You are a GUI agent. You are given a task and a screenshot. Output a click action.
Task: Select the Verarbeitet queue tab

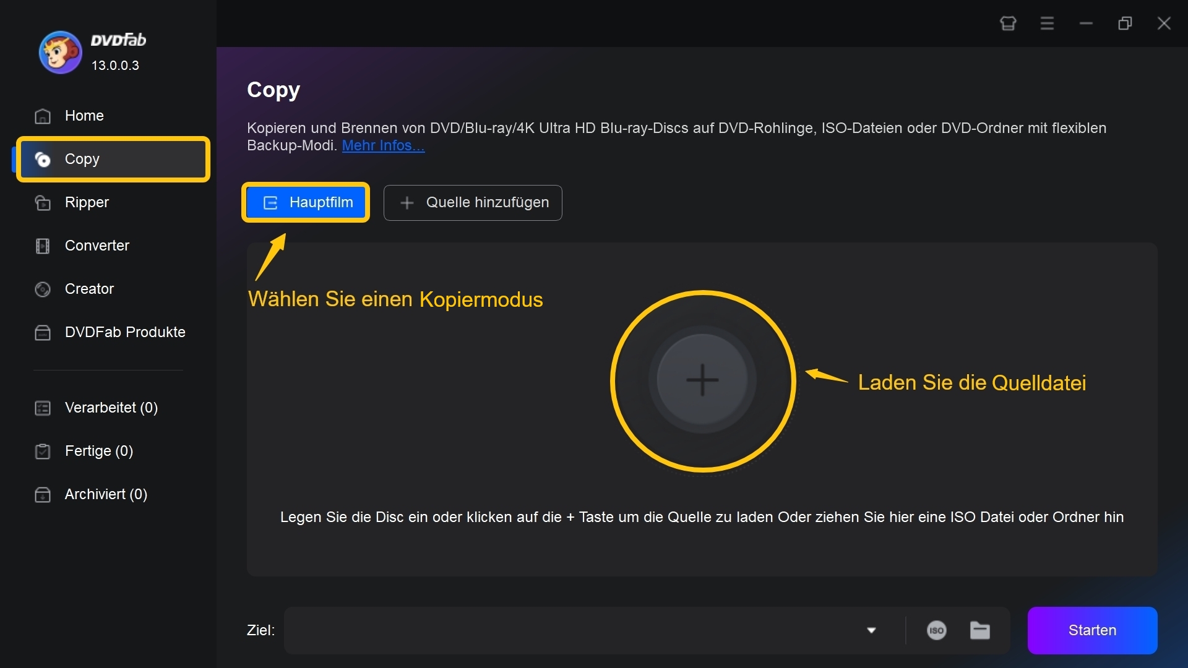click(110, 406)
